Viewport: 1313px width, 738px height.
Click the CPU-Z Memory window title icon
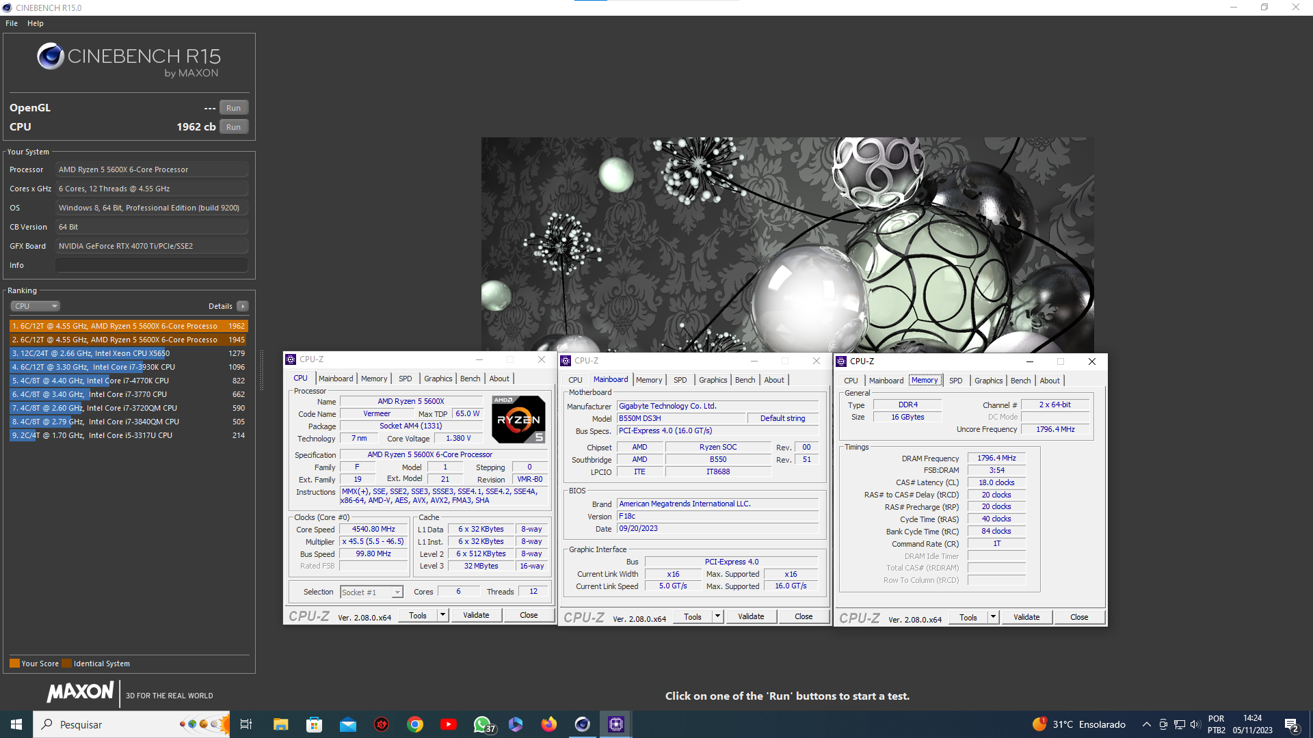pyautogui.click(x=841, y=361)
